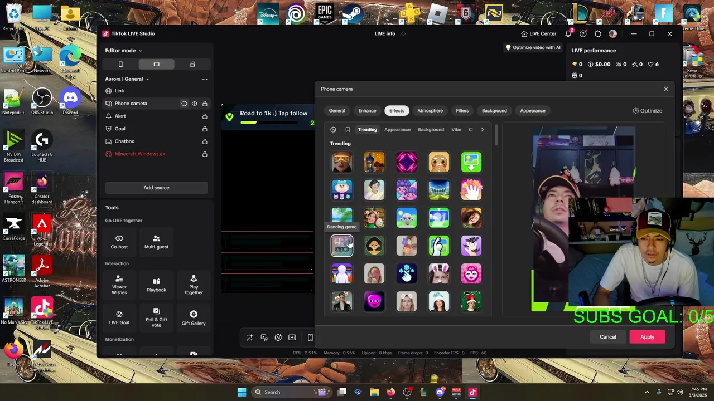
Task: Open the Poll & Gift vote tool
Action: coord(156,318)
